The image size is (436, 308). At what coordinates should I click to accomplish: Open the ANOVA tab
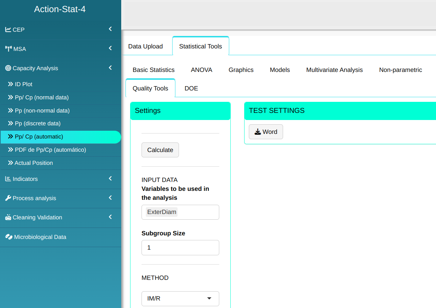pyautogui.click(x=201, y=70)
